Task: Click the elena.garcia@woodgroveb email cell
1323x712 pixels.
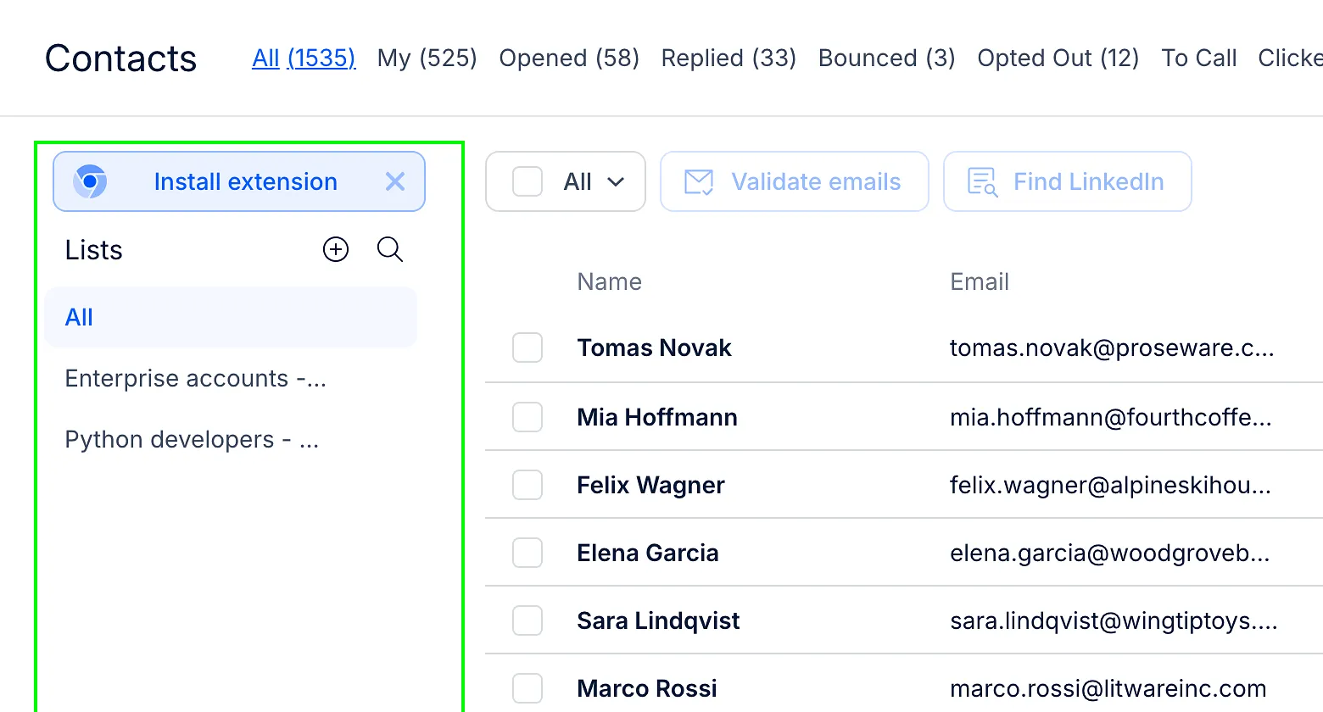Action: (x=1110, y=553)
